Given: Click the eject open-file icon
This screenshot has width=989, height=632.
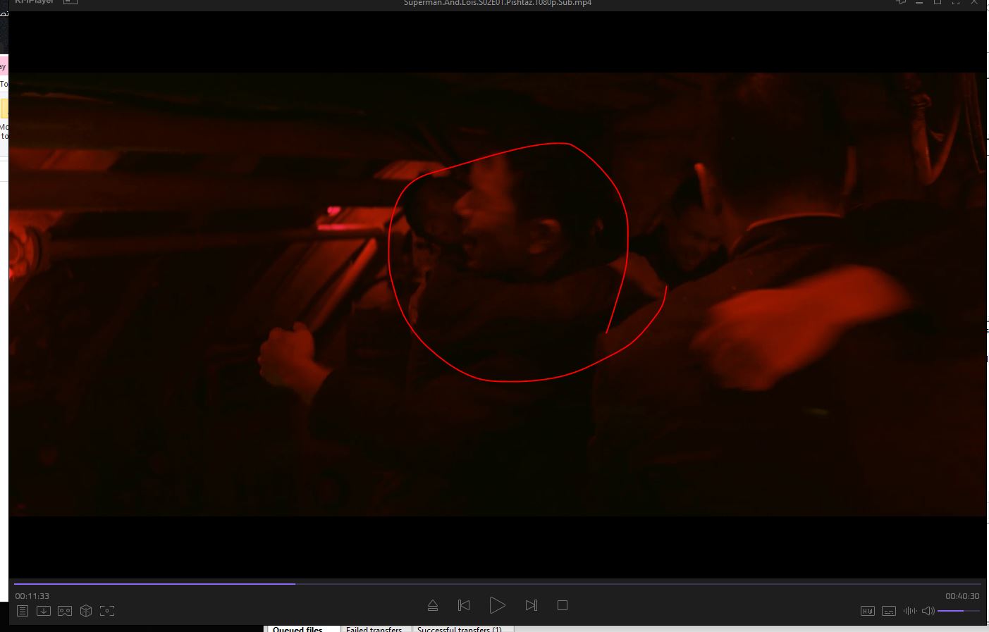Looking at the screenshot, I should point(433,605).
